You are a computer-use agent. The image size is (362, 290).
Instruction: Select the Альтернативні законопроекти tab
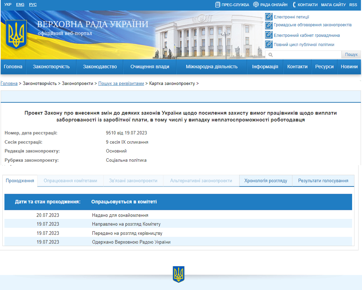[x=201, y=180]
